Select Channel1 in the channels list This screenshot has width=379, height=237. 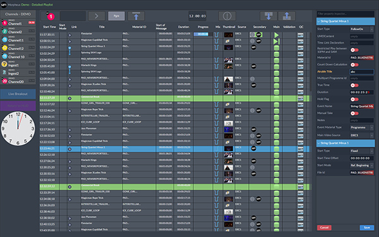tap(18, 23)
